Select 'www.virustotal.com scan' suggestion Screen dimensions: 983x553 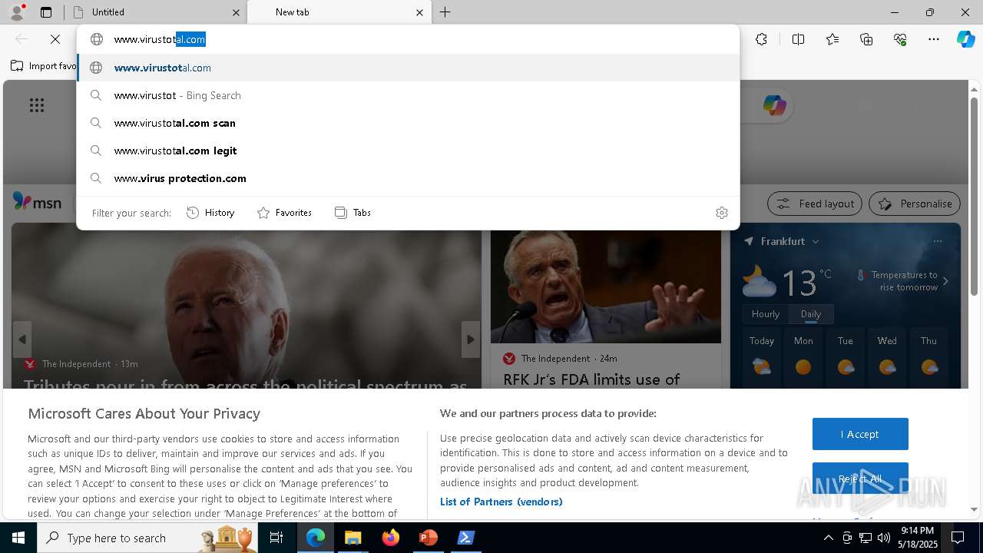pyautogui.click(x=408, y=123)
